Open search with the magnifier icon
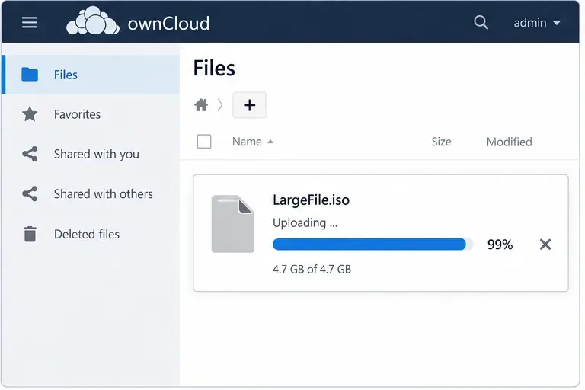The image size is (585, 390). [x=481, y=22]
